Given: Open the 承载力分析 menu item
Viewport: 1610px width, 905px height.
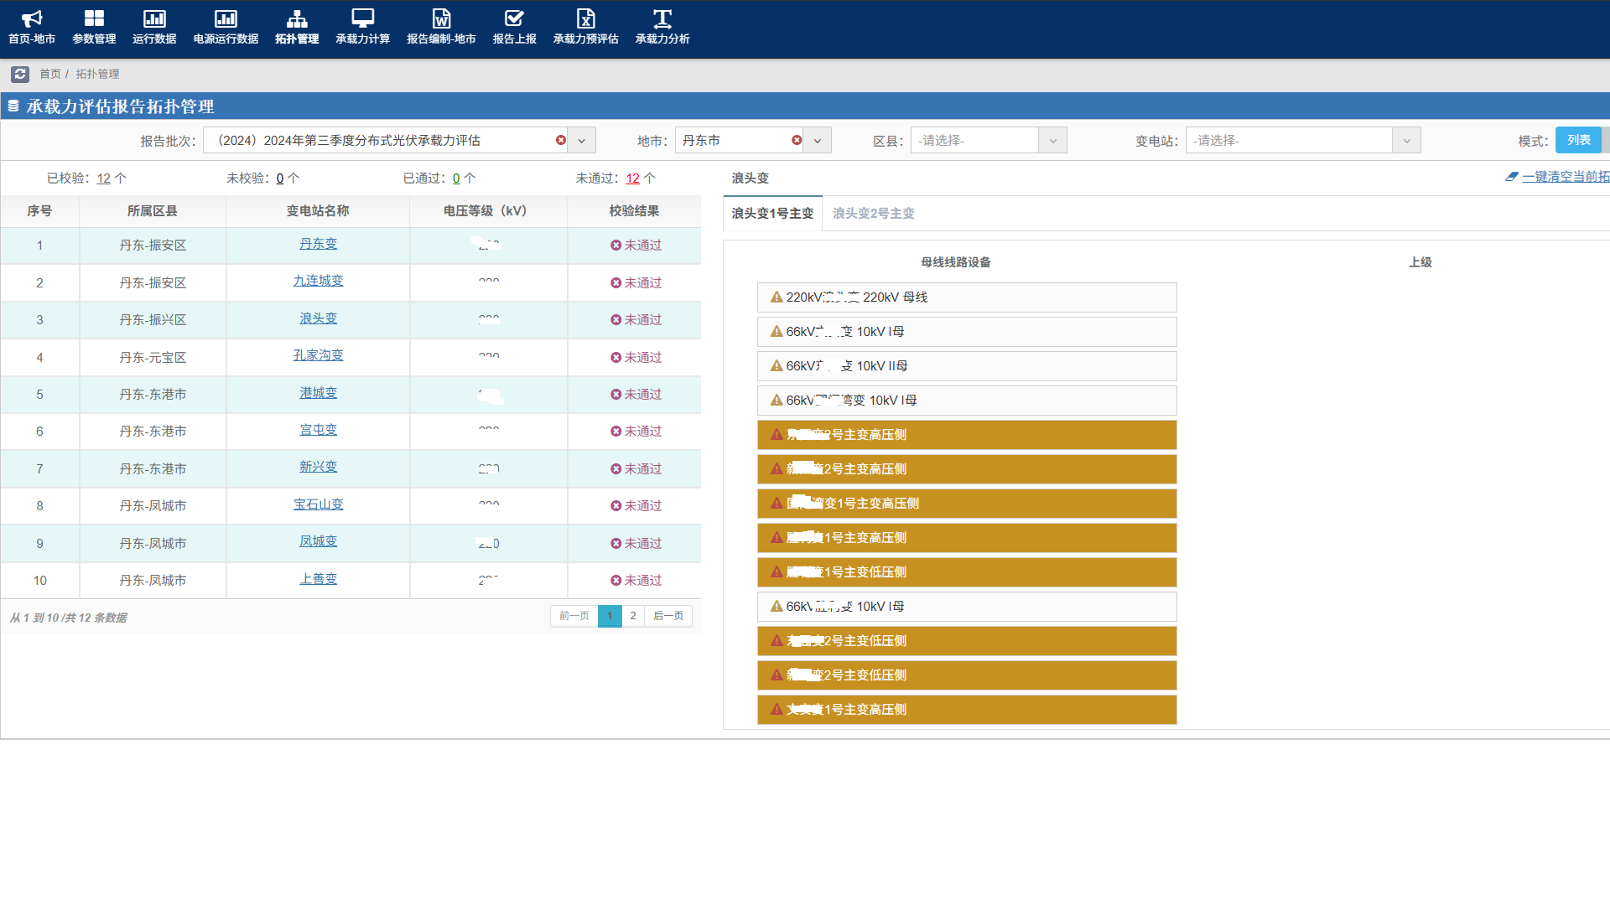Looking at the screenshot, I should point(662,27).
